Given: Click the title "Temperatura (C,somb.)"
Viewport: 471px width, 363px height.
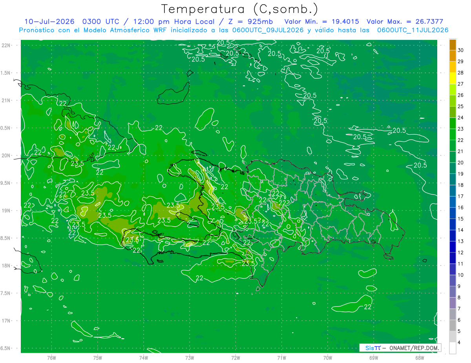Looking at the screenshot, I should [240, 9].
